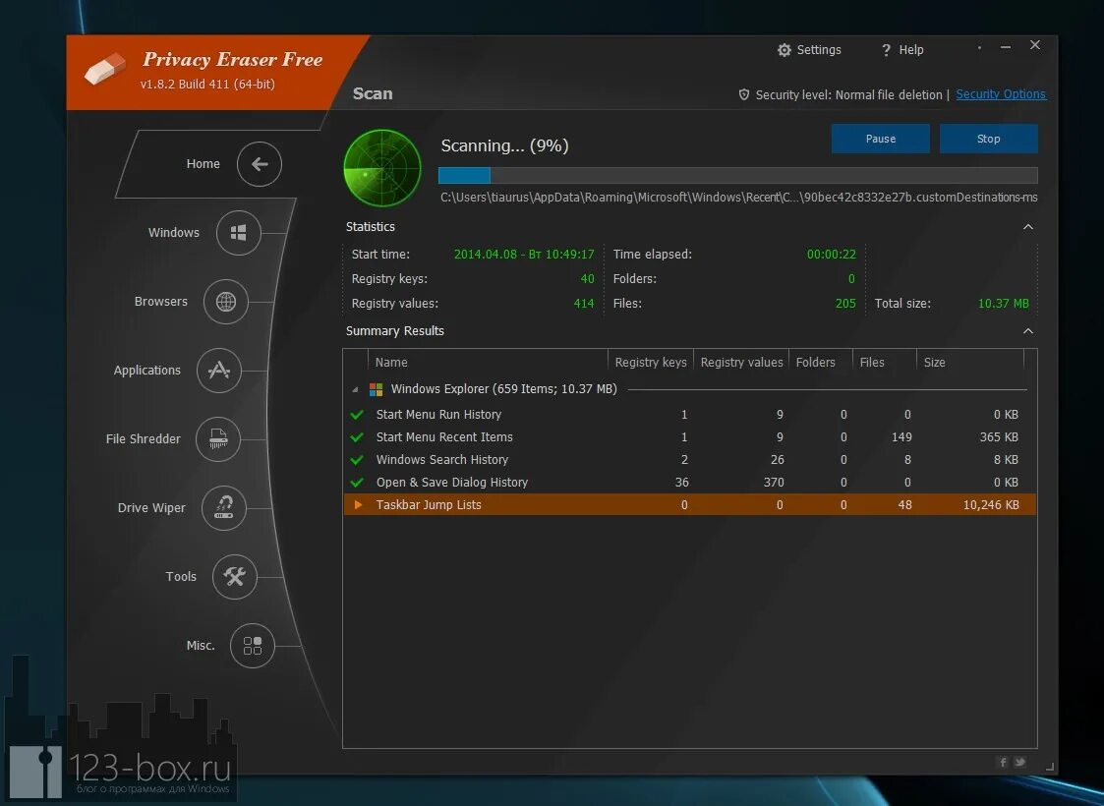Click the scan progress bar
Screen dimensions: 1104x806
point(738,175)
